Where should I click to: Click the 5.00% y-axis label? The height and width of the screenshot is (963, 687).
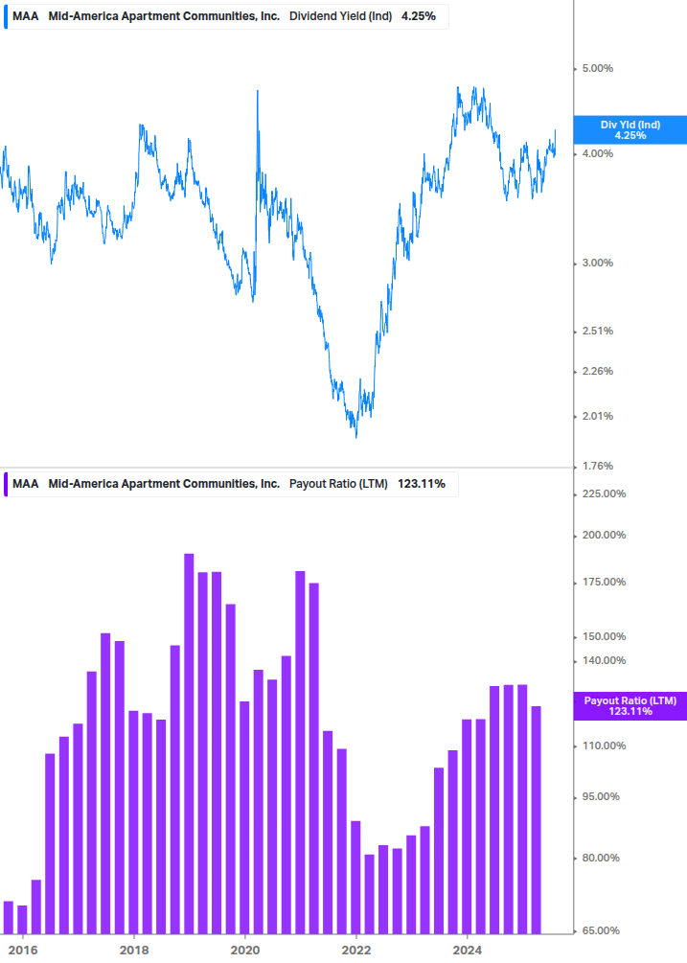(x=597, y=68)
